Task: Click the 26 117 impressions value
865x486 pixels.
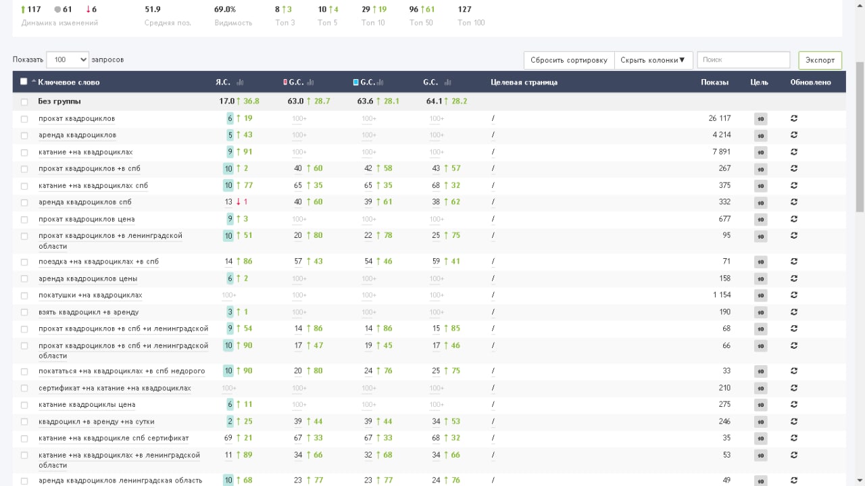Action: tap(720, 118)
